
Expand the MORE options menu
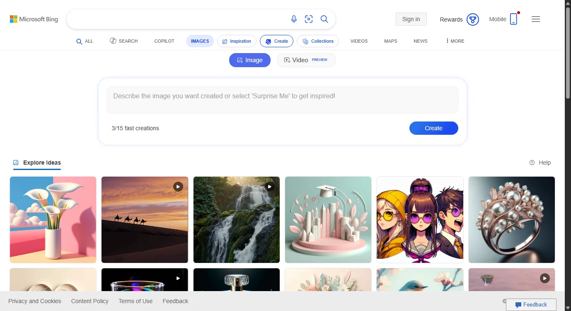[x=455, y=41]
